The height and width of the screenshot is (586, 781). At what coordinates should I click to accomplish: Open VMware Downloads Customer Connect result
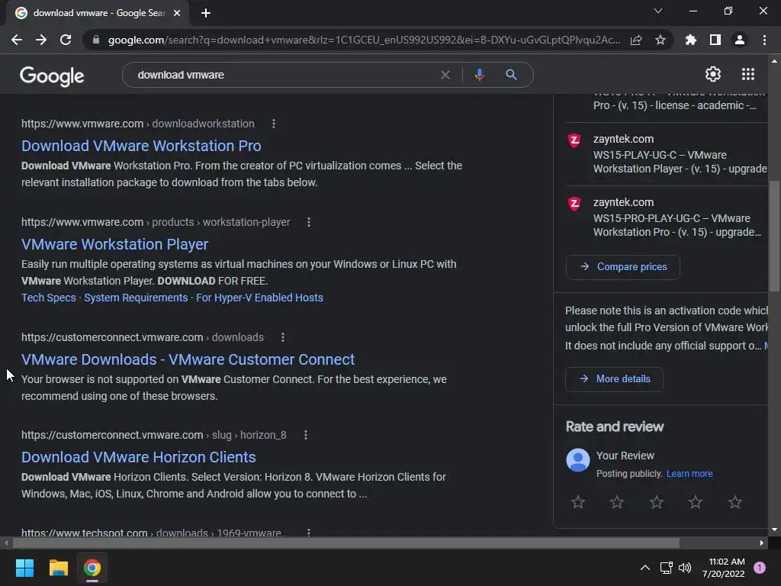click(188, 359)
